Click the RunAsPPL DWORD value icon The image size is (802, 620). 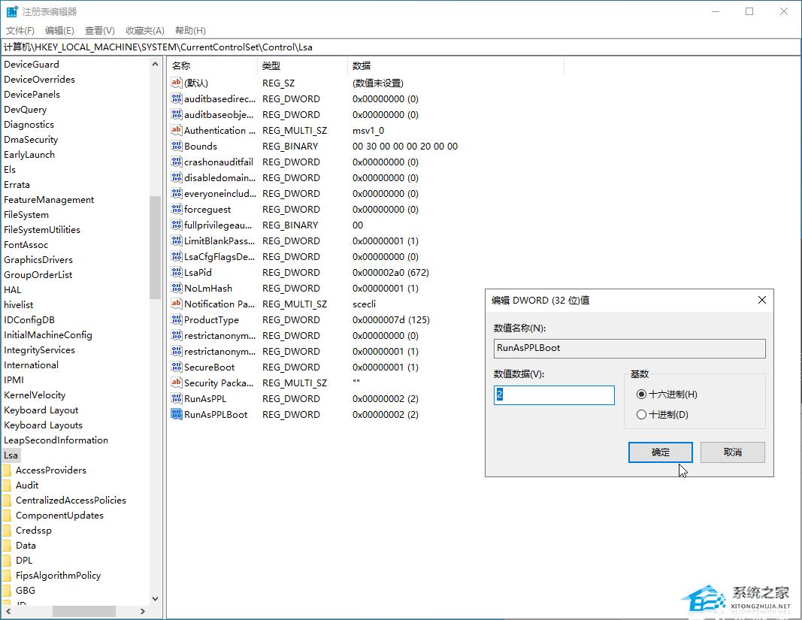(177, 398)
